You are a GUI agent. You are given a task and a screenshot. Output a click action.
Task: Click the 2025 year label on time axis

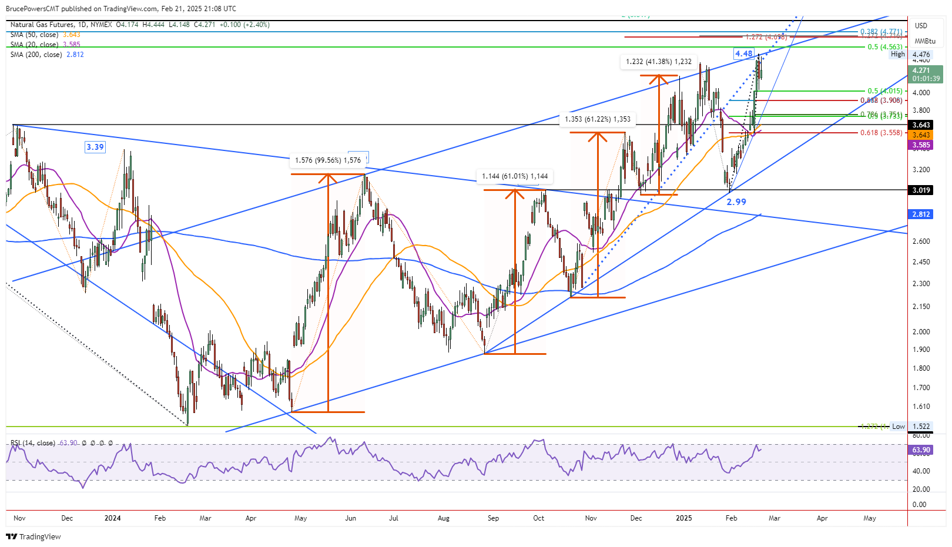pyautogui.click(x=683, y=518)
